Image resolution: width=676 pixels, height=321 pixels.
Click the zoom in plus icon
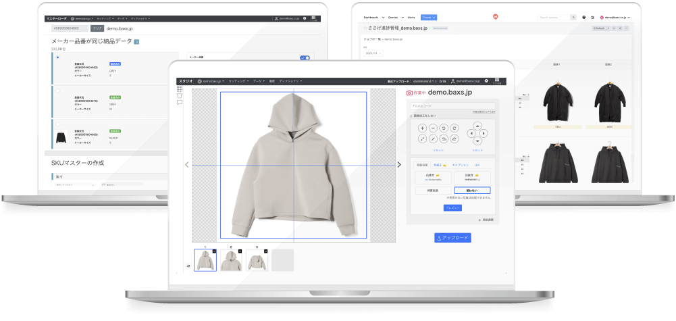click(422, 128)
